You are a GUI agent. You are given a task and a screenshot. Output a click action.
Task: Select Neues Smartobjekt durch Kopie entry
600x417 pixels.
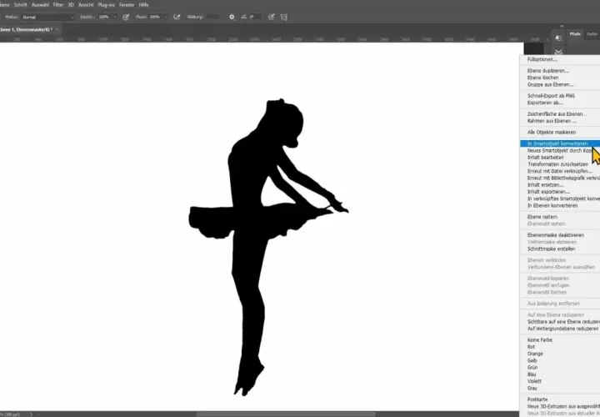560,150
